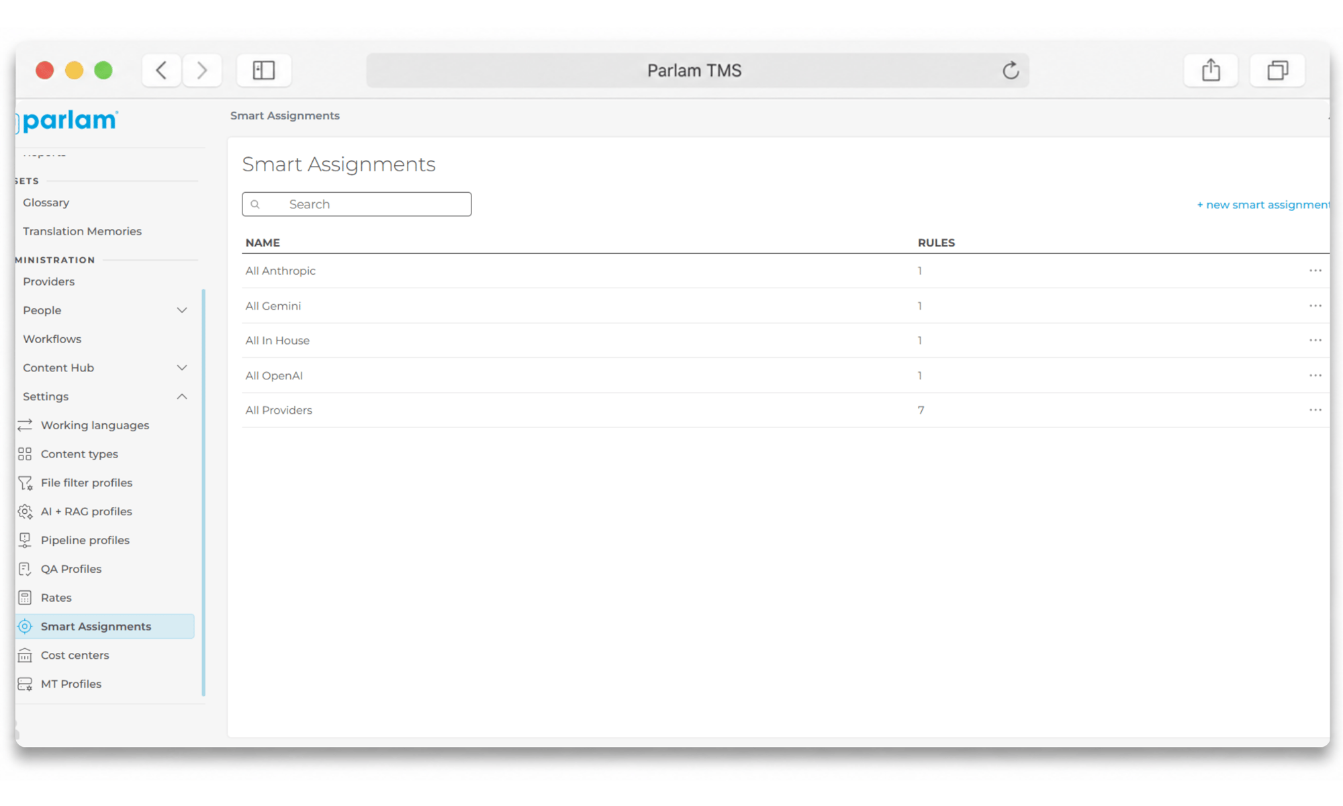Viewport: 1343px width, 806px height.
Task: Toggle the browser sidebar panel icon
Action: click(x=264, y=70)
